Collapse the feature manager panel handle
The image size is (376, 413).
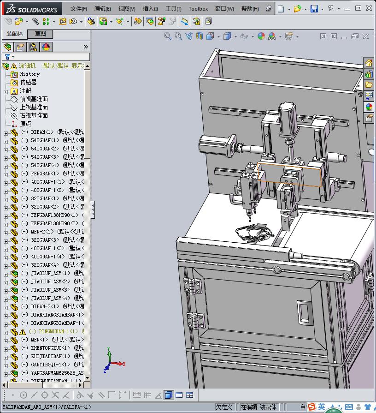(x=93, y=209)
